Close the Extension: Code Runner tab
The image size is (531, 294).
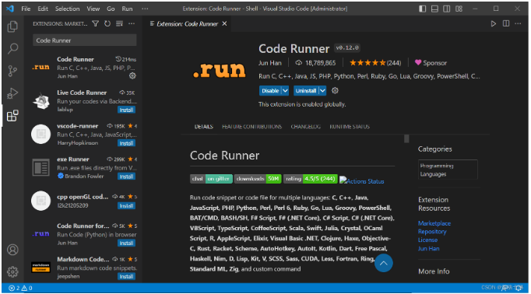[x=224, y=23]
